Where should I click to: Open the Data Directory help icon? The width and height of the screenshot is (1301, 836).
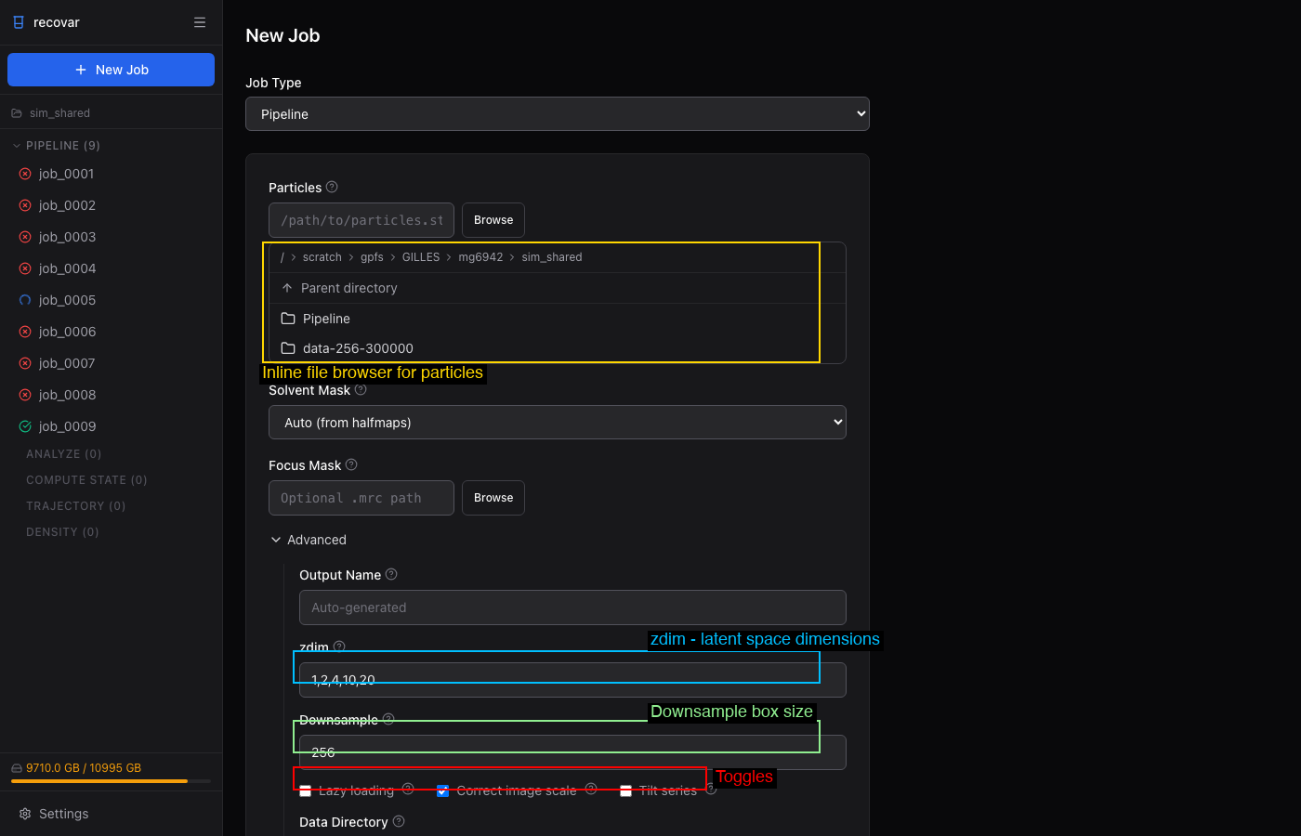click(399, 821)
